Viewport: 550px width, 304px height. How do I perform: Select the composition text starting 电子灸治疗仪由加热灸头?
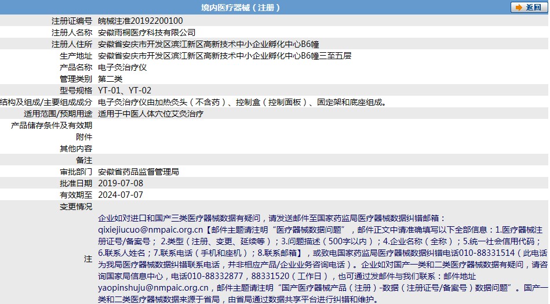coord(242,102)
